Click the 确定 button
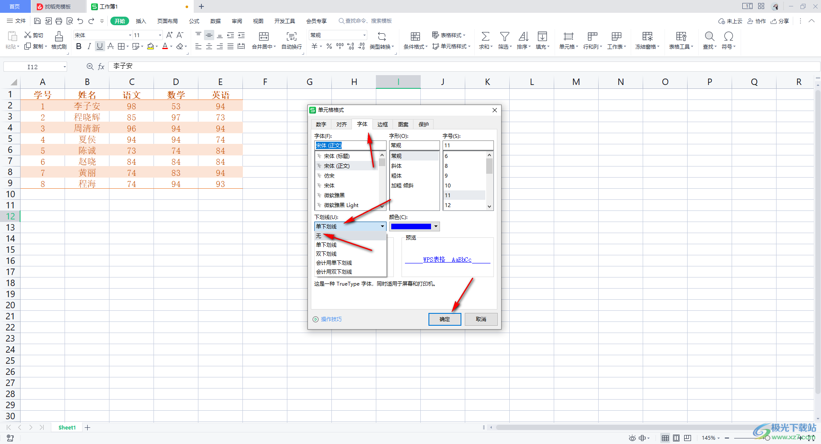 (445, 319)
